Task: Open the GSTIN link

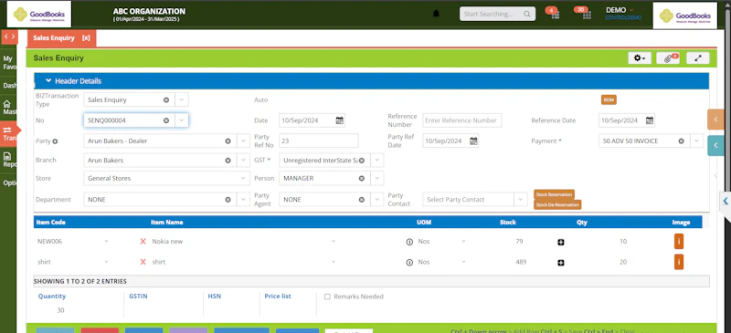Action: pyautogui.click(x=138, y=297)
